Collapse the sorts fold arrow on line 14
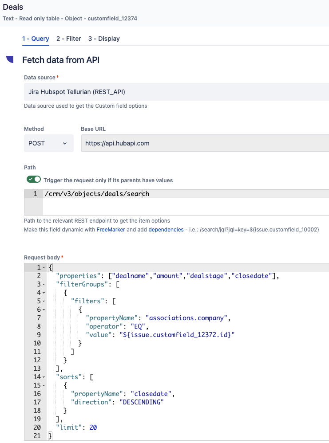Image resolution: width=329 pixels, height=443 pixels. click(x=44, y=377)
